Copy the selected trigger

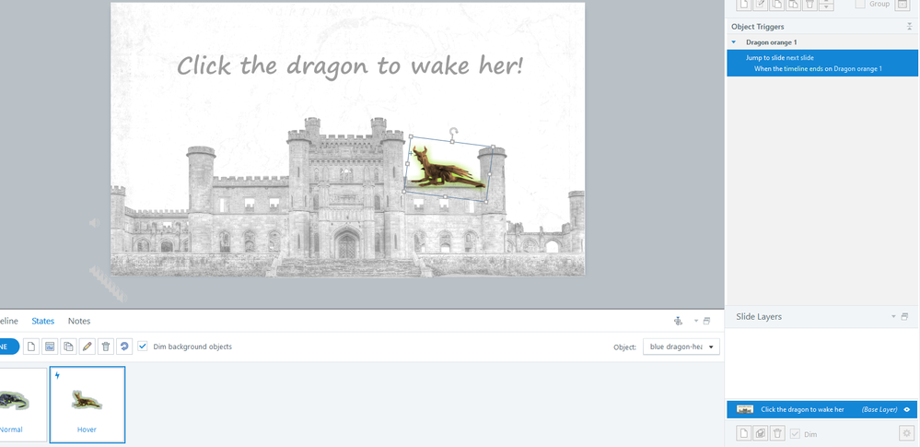tap(776, 4)
